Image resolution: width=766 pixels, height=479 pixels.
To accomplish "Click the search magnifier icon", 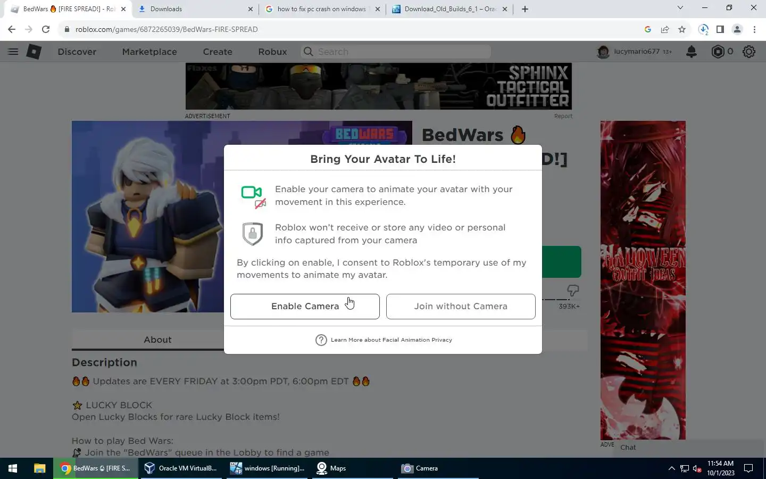I will click(308, 52).
